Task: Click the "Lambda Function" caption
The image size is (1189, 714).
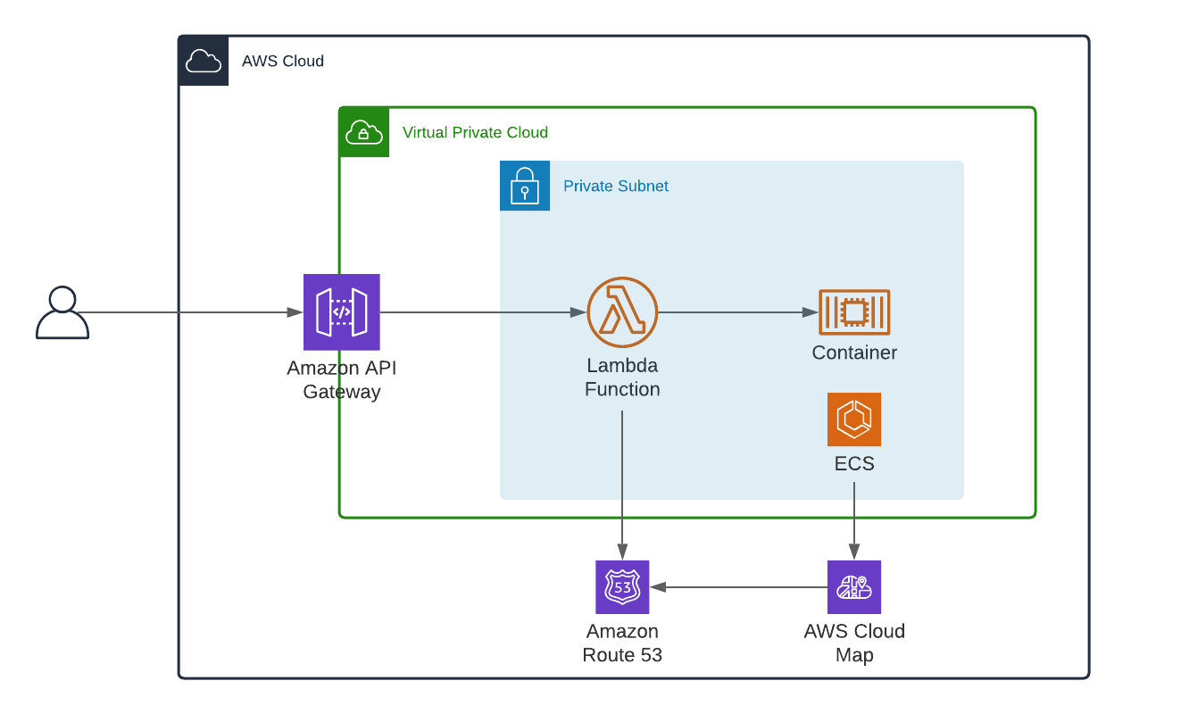Action: (622, 378)
